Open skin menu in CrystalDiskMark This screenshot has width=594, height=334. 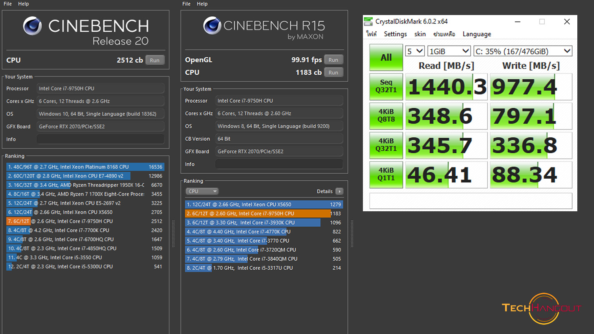420,34
